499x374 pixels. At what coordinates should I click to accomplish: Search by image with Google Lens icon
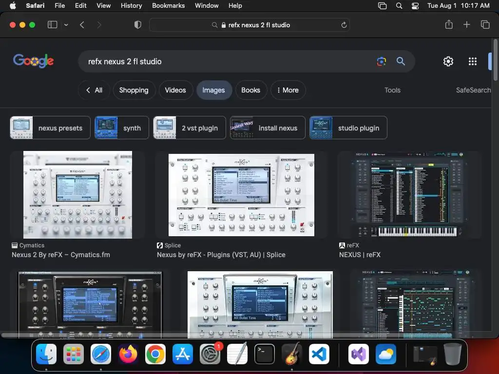tap(382, 61)
